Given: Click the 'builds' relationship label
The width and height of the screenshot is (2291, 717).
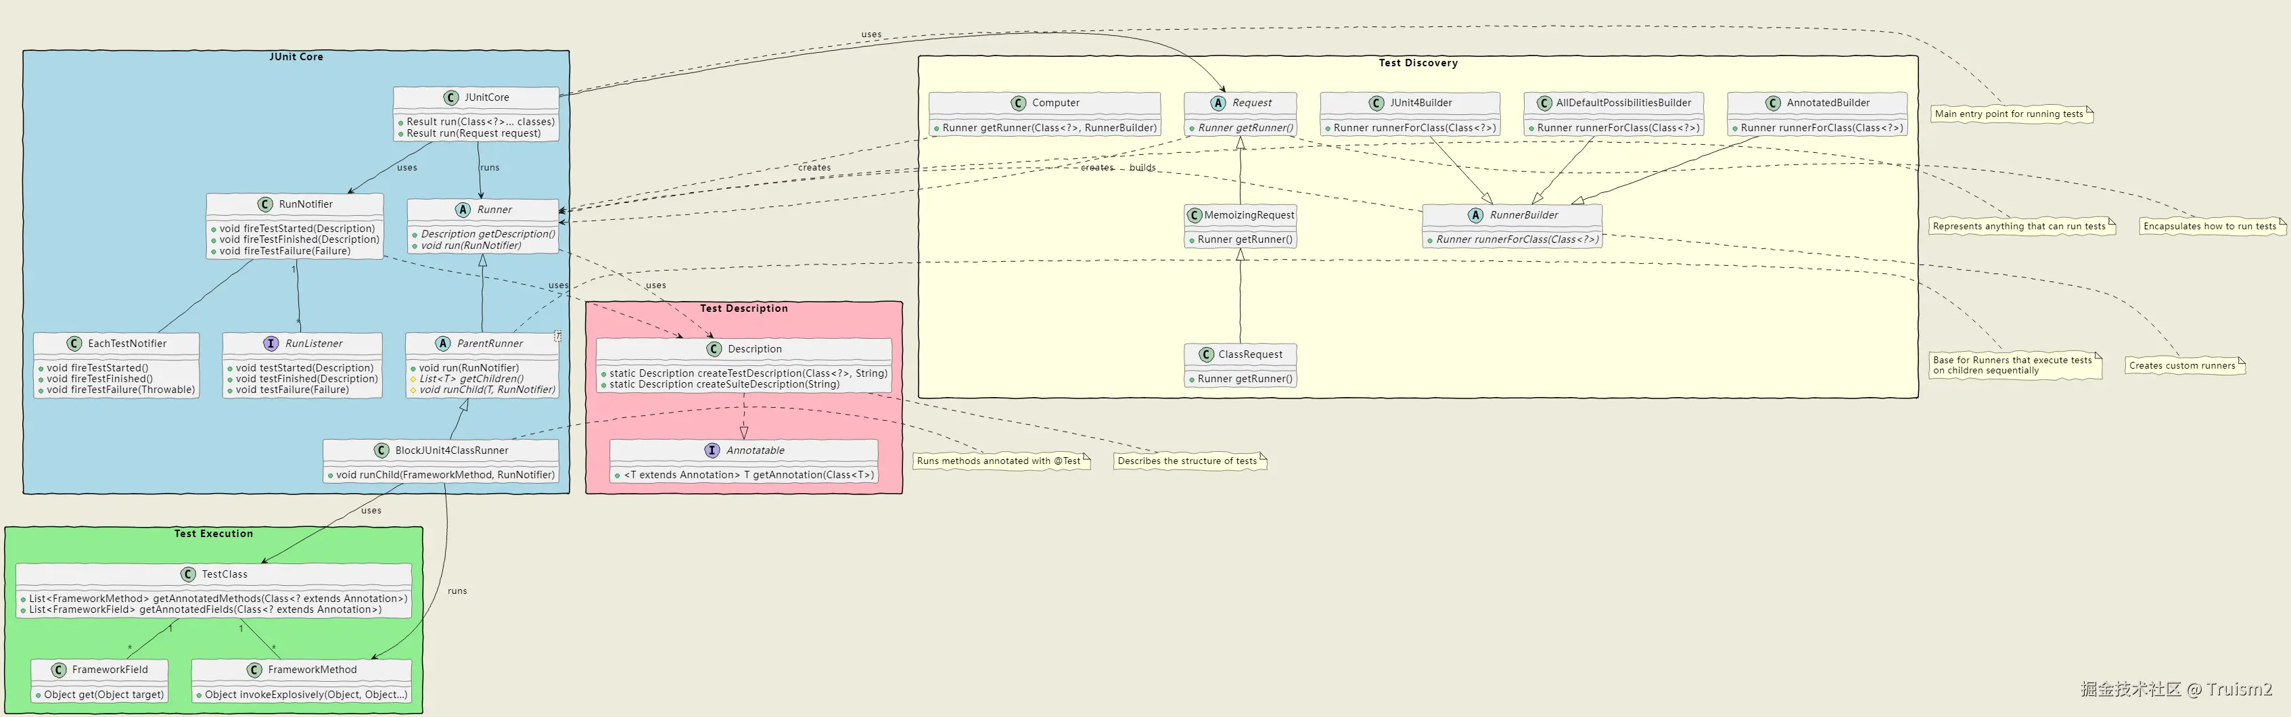Looking at the screenshot, I should (1142, 167).
